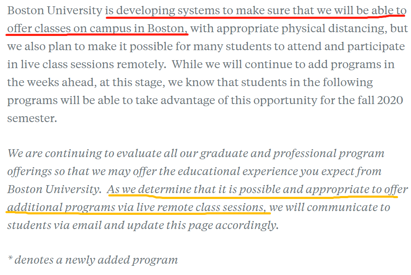Click the word 'semester.' ending first paragraph

coord(32,118)
